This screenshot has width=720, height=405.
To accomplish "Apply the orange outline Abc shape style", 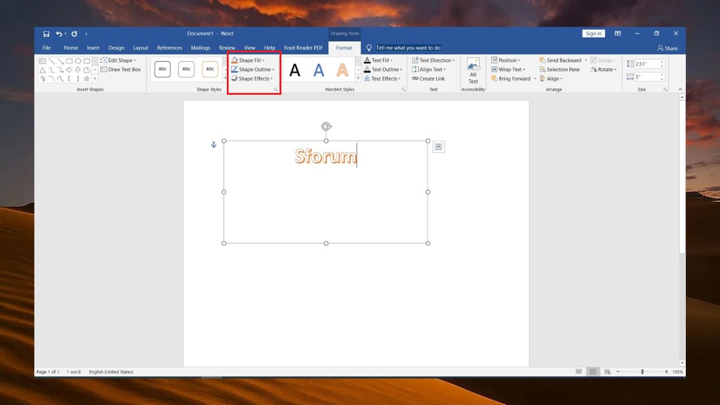I will coord(210,69).
